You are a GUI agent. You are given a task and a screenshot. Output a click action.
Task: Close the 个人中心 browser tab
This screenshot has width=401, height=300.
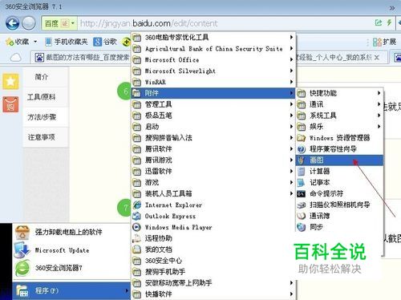coord(377,58)
